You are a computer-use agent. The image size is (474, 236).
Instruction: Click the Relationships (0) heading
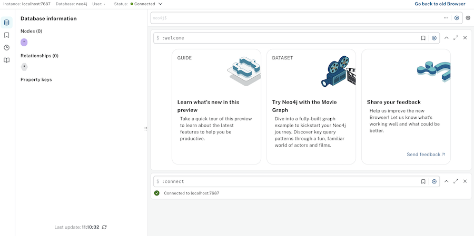point(39,56)
